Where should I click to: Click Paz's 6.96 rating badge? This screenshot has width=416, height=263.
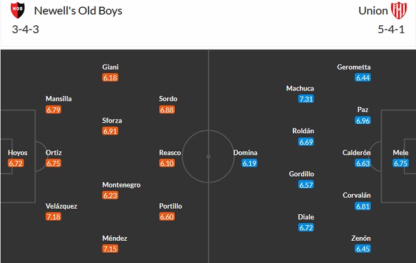(362, 121)
